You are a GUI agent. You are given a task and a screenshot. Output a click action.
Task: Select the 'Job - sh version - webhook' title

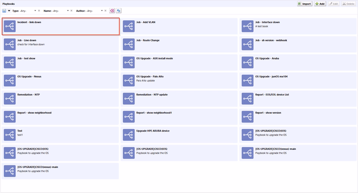pyautogui.click(x=271, y=40)
